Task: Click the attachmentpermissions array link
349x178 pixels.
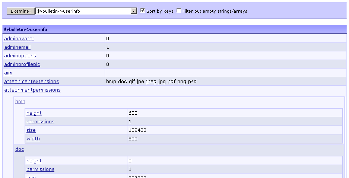Action: click(x=32, y=90)
